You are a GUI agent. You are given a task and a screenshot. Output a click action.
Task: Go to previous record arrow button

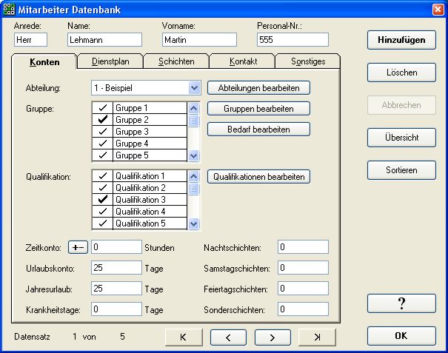(x=228, y=337)
